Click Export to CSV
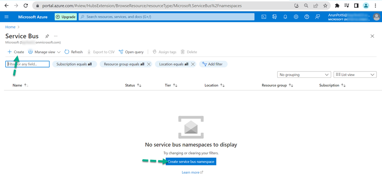The width and height of the screenshot is (382, 176). 101,52
